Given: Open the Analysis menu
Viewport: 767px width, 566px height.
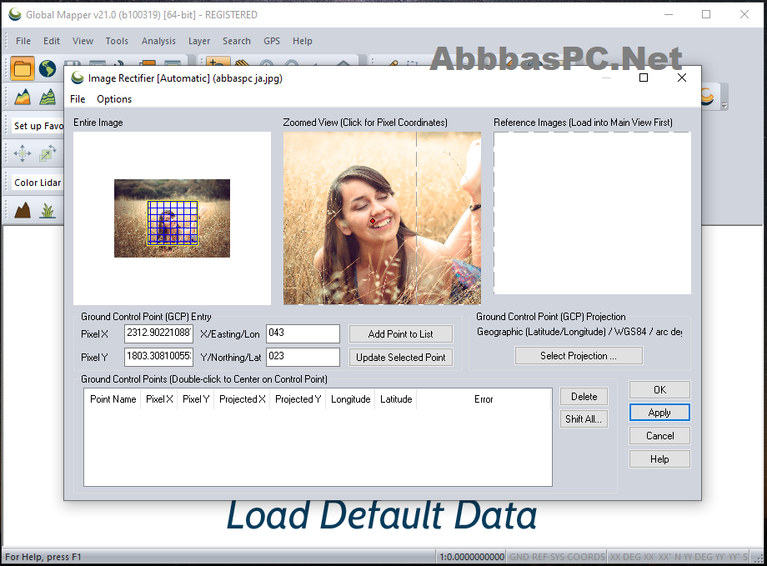Looking at the screenshot, I should click(158, 41).
